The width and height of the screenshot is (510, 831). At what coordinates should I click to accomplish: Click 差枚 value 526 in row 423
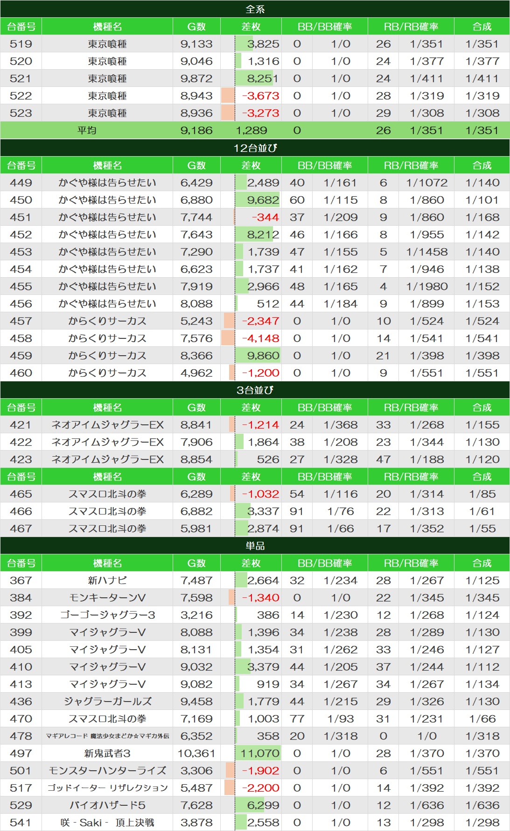pyautogui.click(x=268, y=459)
